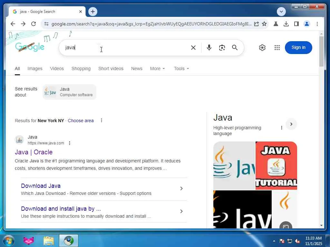This screenshot has height=247, width=330.
Task: Open the Java logo thumbnail image
Action: (234, 166)
